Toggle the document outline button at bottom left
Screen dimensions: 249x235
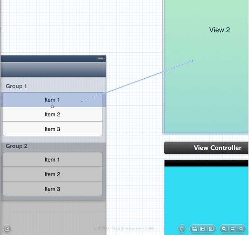tap(7, 228)
